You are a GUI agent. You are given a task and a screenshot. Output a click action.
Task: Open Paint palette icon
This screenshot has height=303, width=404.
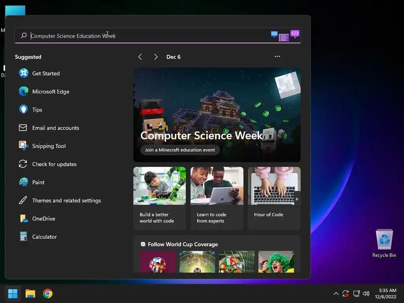pos(23,182)
